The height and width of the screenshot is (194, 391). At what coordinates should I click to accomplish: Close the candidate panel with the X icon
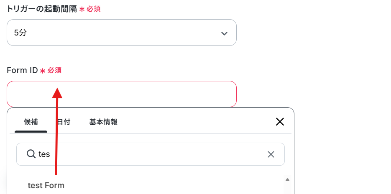(x=280, y=122)
